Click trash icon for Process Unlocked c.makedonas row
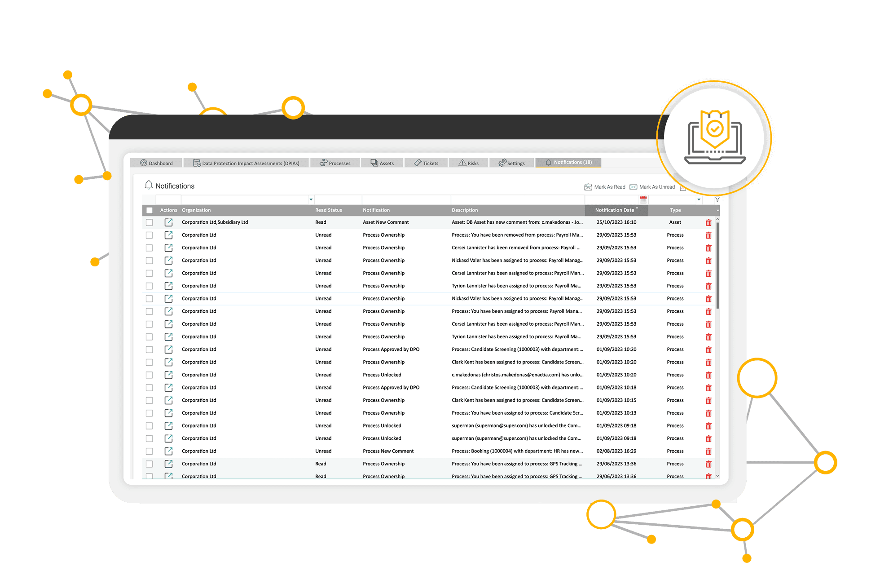880x584 pixels. click(x=708, y=375)
